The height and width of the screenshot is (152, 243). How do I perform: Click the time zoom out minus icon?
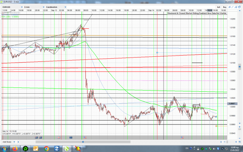click(225, 142)
